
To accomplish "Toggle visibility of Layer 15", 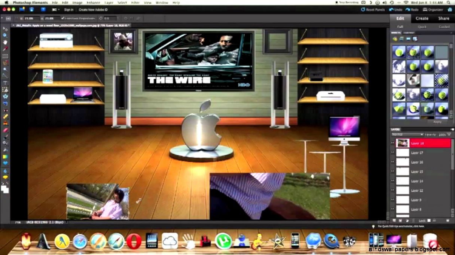I will click(393, 171).
